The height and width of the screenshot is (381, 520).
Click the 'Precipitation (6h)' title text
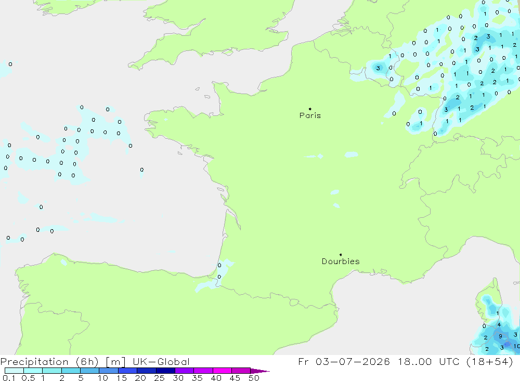click(x=49, y=361)
